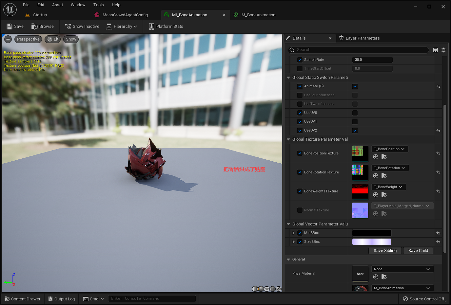The height and width of the screenshot is (305, 451).
Task: Open the T_BoneWeight texture dropdown
Action: click(x=389, y=187)
